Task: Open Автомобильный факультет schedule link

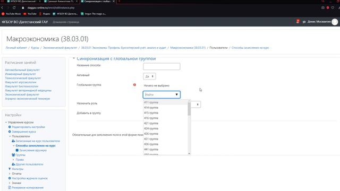Action: tap(22, 70)
